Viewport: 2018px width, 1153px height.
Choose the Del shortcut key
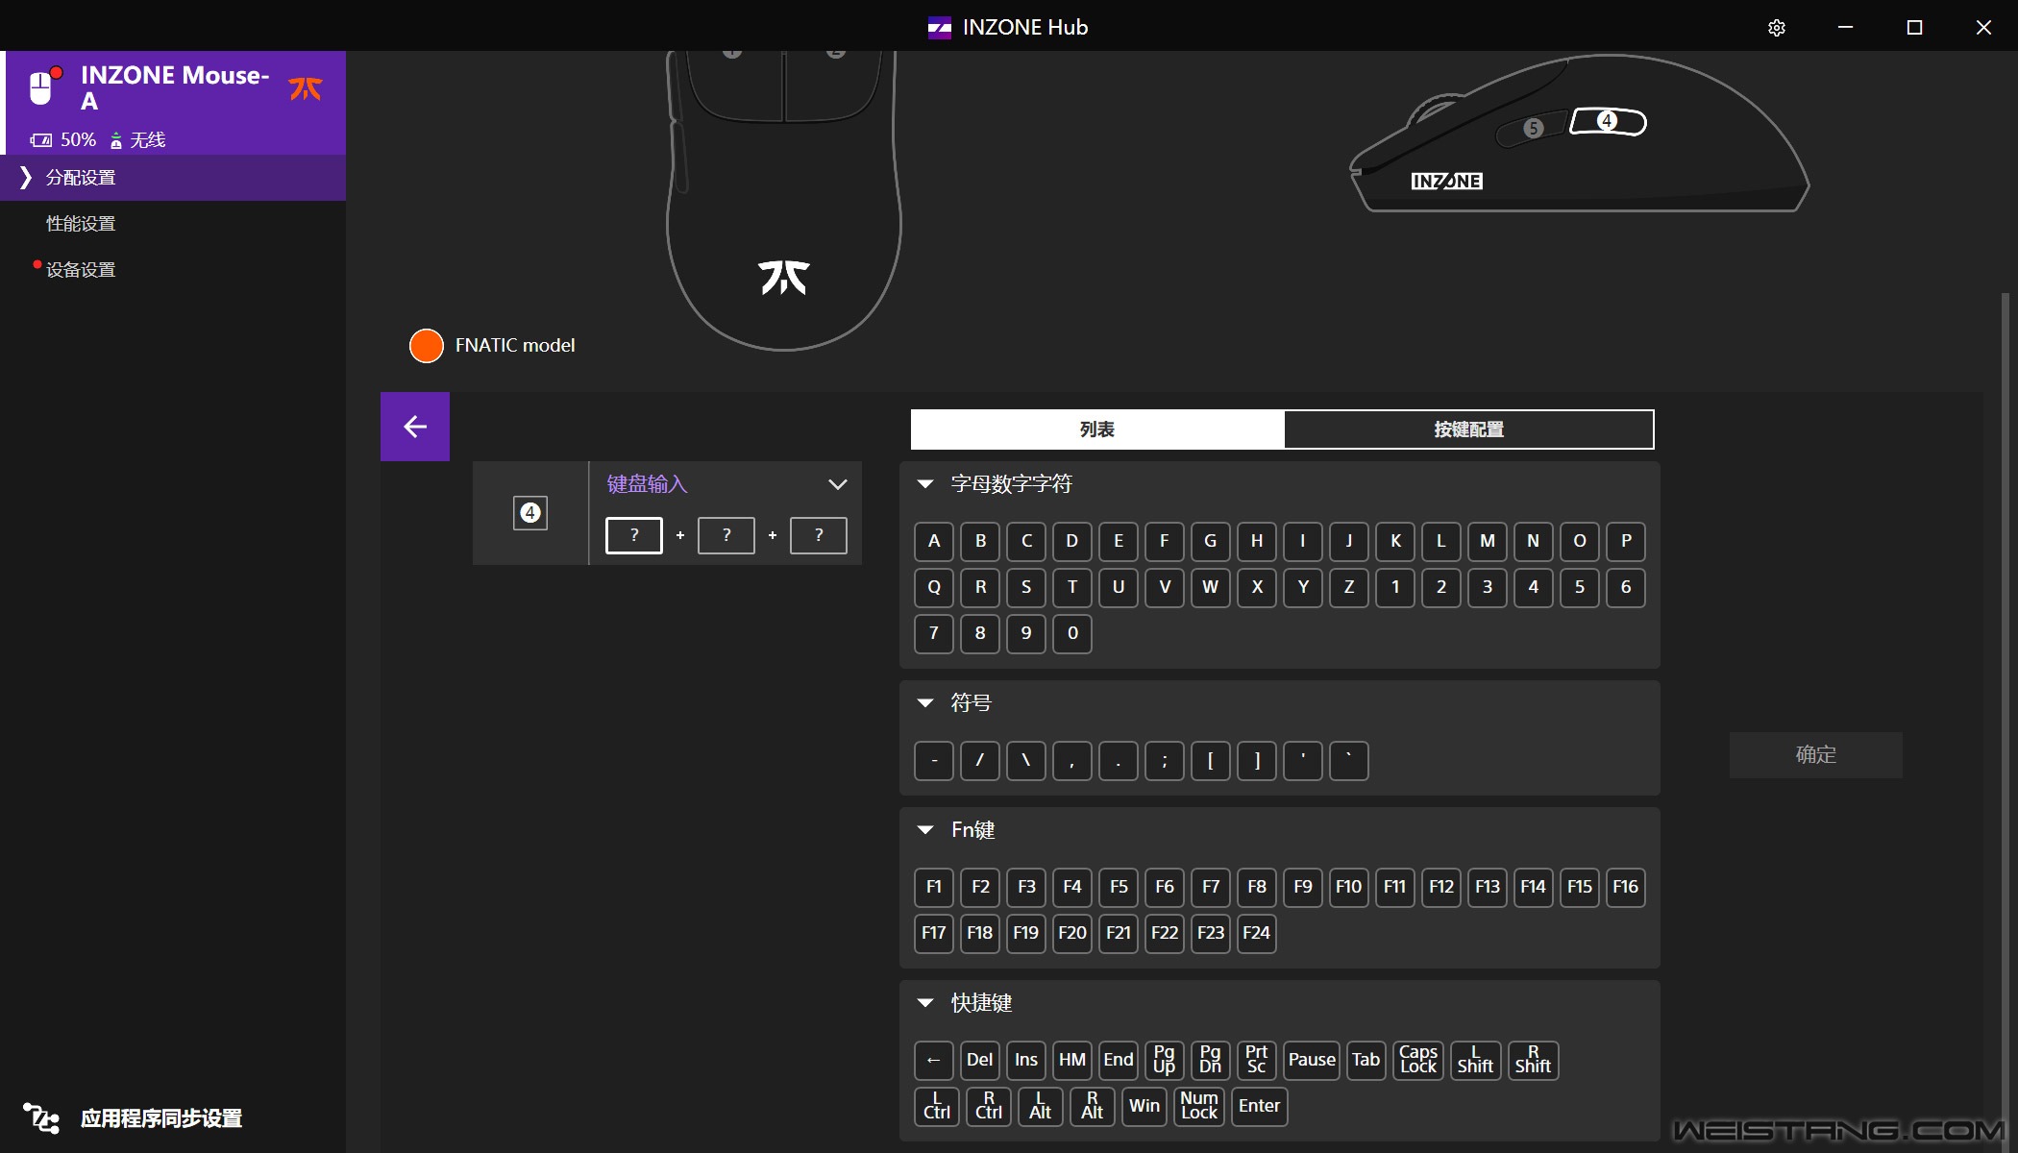(980, 1060)
